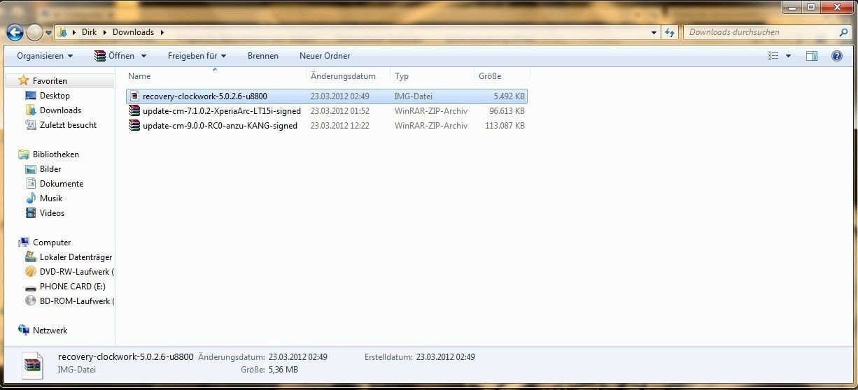This screenshot has height=390, width=858.
Task: Click Größe value 5,36 MB in details pane
Action: pyautogui.click(x=283, y=370)
